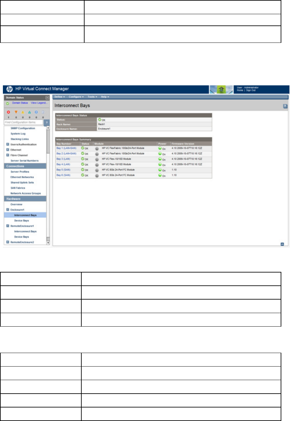Select Device Bays under RemoteEnclosure1
The width and height of the screenshot is (290, 421).
point(22,236)
